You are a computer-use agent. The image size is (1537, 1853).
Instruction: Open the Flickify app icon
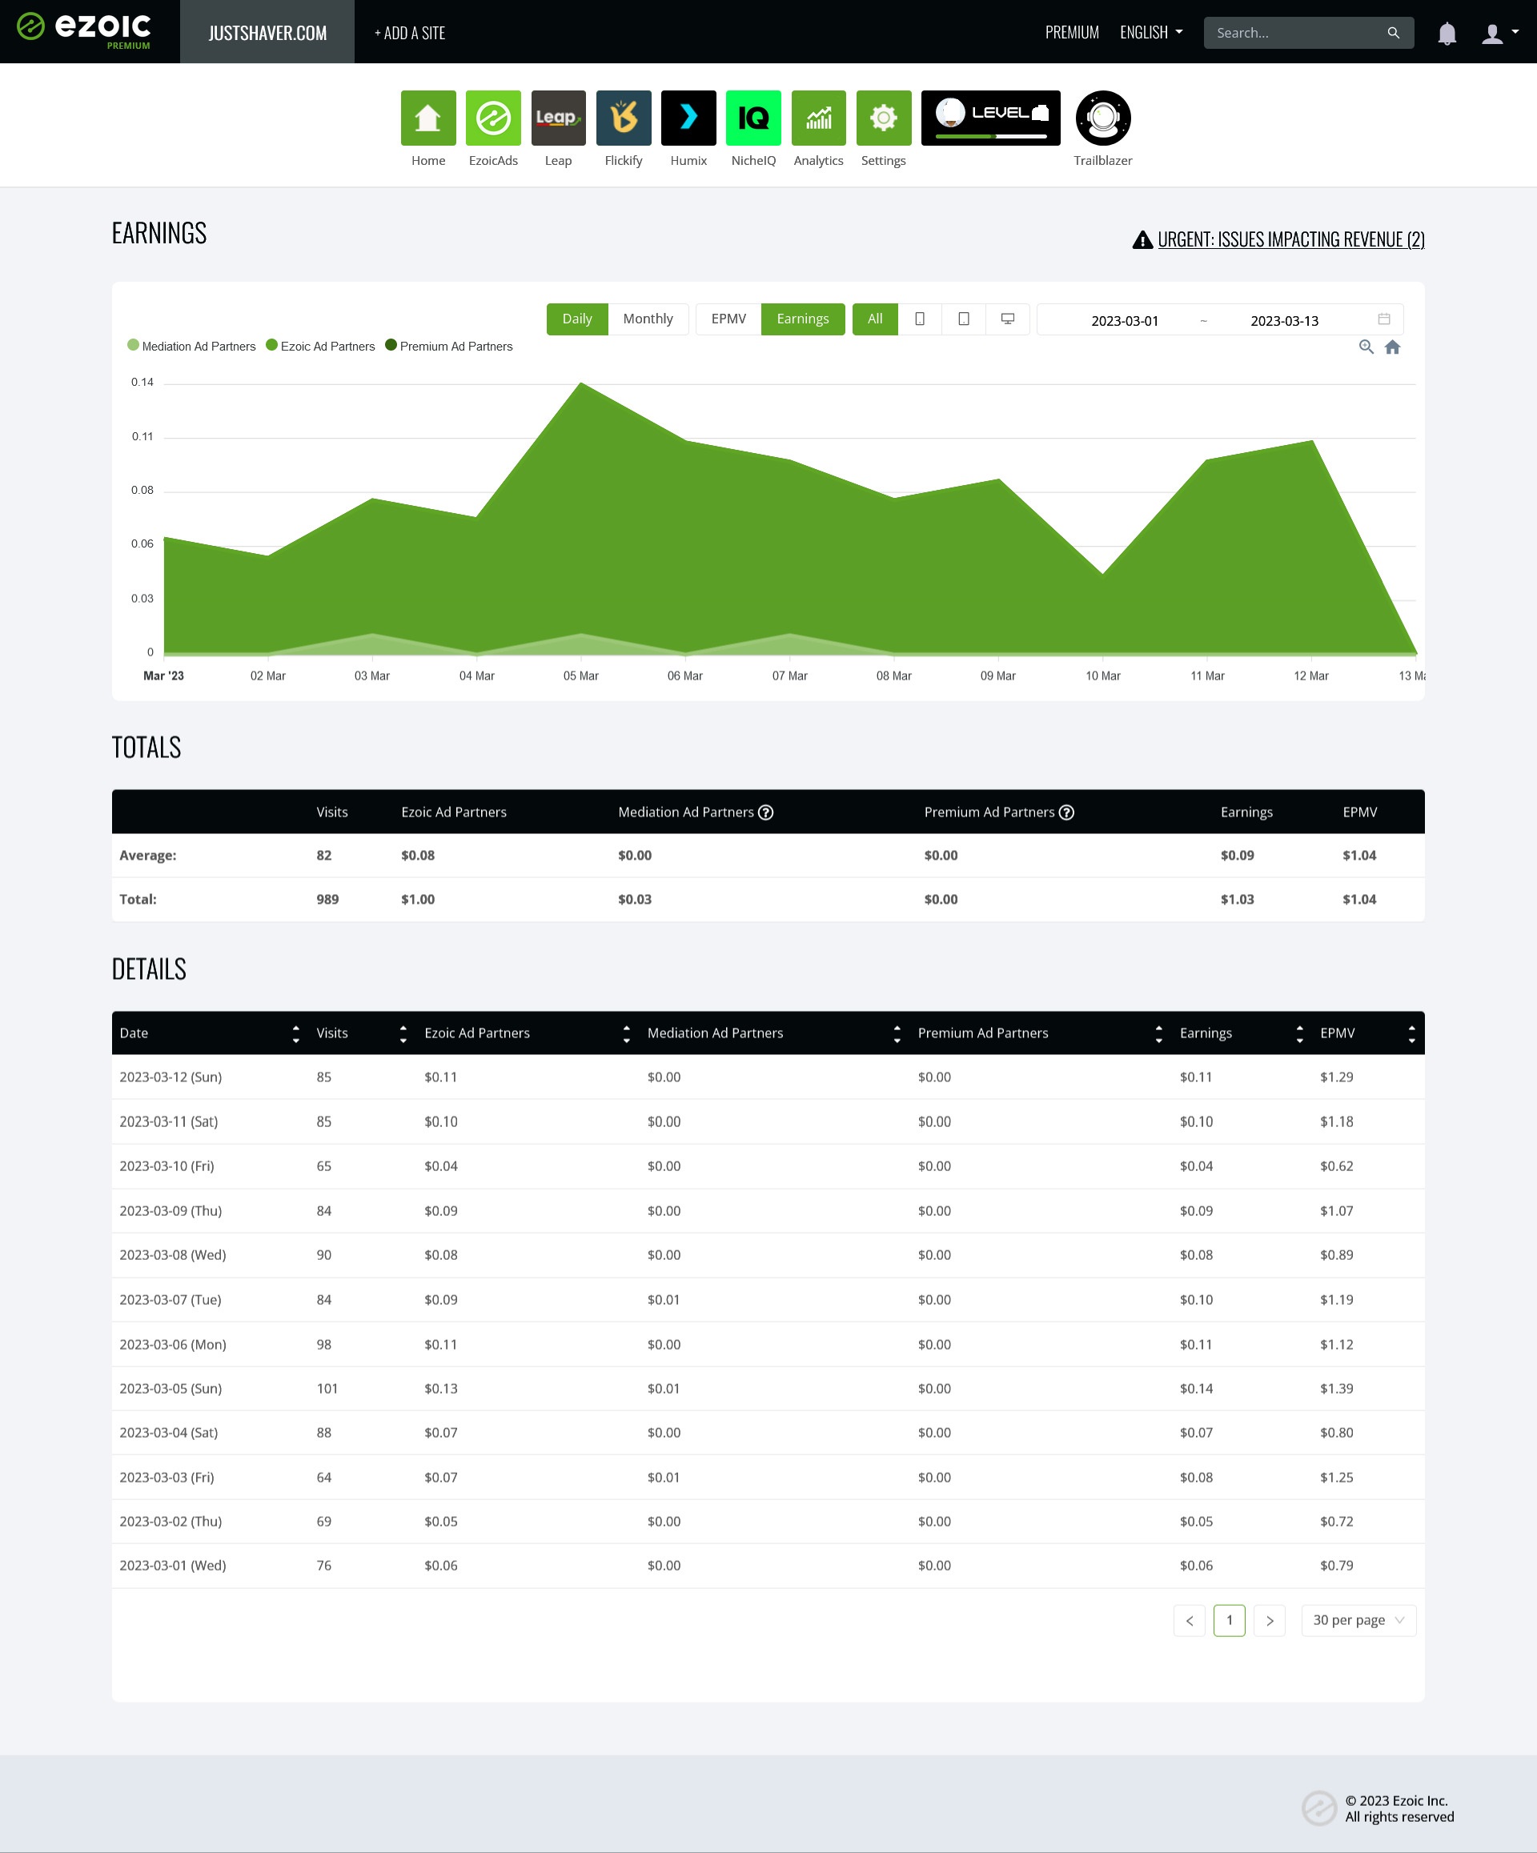pos(624,118)
